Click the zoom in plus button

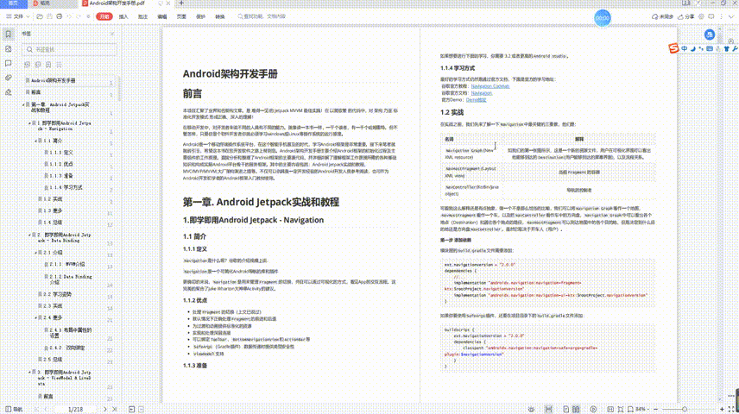point(722,410)
